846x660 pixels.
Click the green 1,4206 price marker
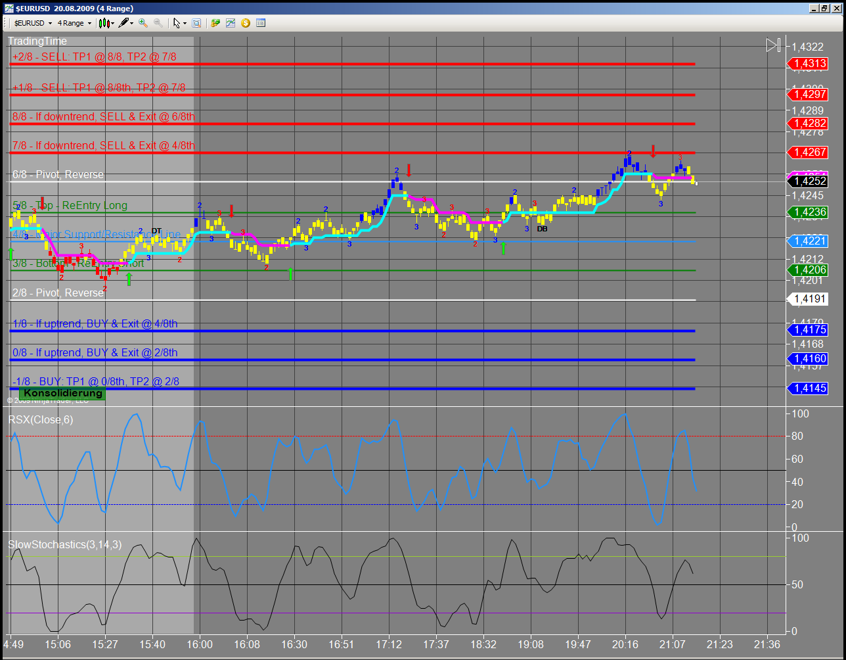tap(807, 270)
